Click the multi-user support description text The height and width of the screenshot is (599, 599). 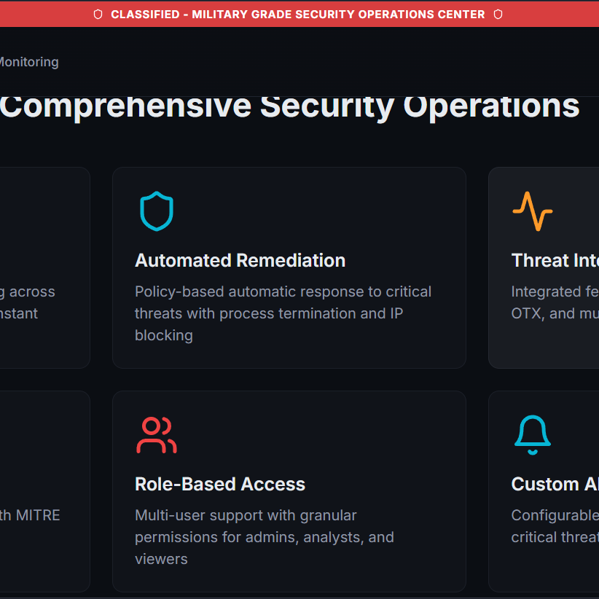click(264, 537)
